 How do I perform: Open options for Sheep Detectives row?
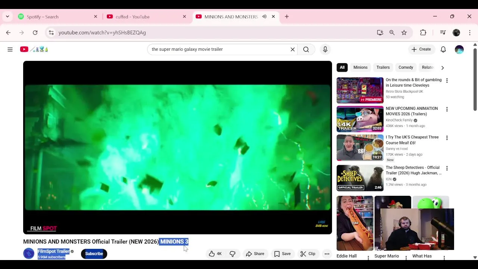pyautogui.click(x=447, y=168)
